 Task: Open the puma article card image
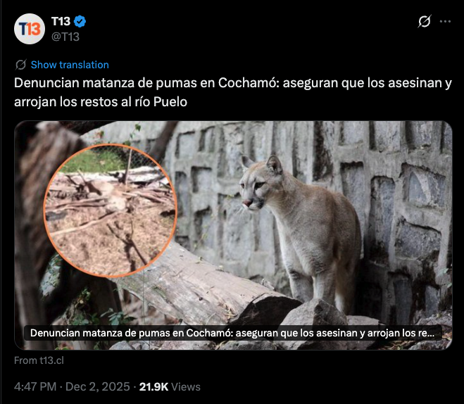233,235
